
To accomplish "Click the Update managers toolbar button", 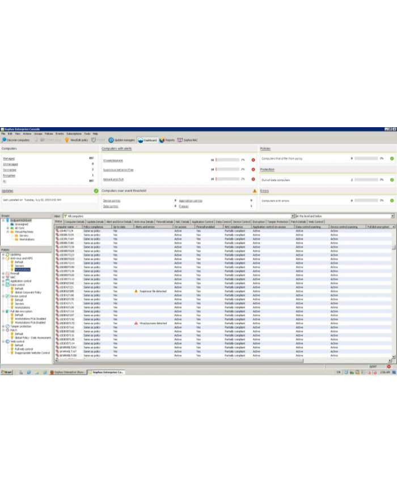I will pos(122,140).
